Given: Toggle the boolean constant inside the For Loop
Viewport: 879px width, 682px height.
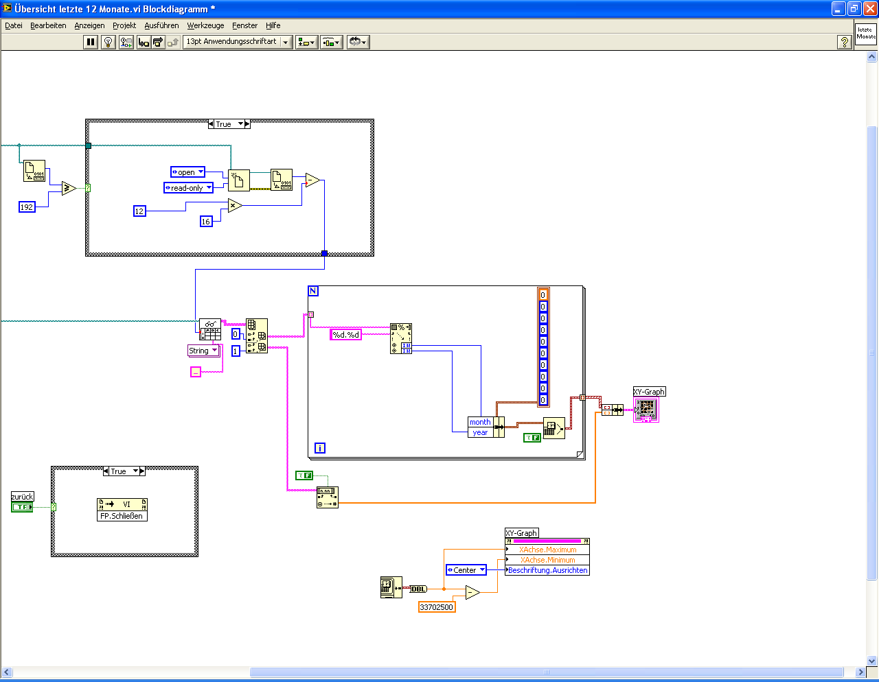Looking at the screenshot, I should 532,437.
